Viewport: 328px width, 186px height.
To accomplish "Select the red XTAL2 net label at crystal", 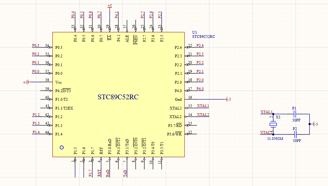I will (266, 132).
